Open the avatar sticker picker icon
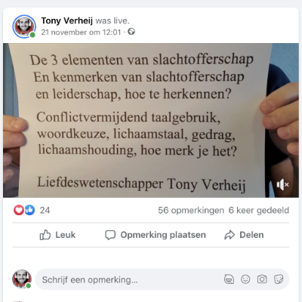The image size is (302, 302). (229, 279)
